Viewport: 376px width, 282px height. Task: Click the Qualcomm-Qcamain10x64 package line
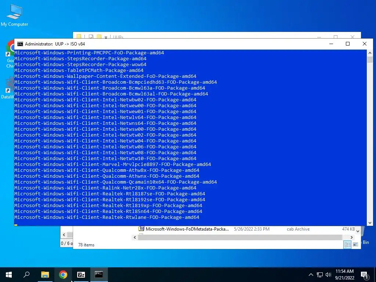(x=116, y=182)
